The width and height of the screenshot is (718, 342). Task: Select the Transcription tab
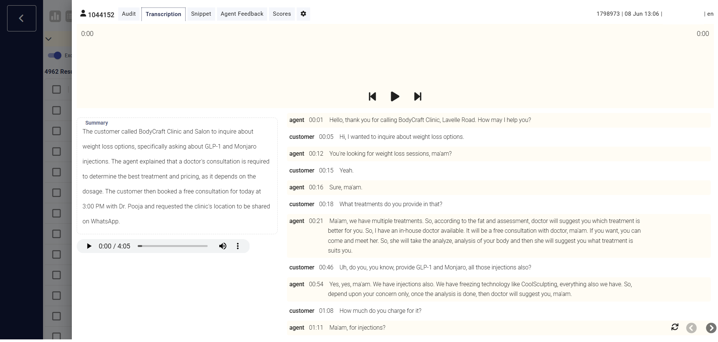164,14
